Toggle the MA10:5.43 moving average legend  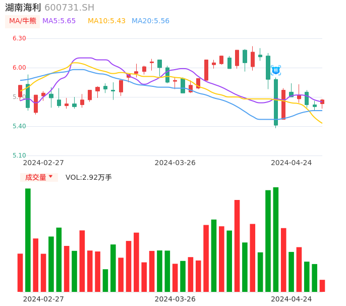click(106, 21)
